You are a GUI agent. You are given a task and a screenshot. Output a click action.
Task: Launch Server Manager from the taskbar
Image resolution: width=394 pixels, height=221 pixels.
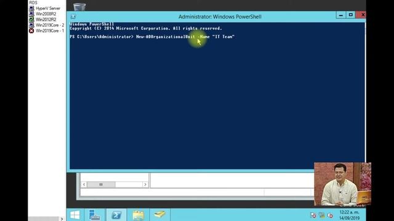point(94,215)
